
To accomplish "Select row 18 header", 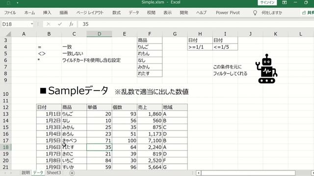I will point(5,147).
